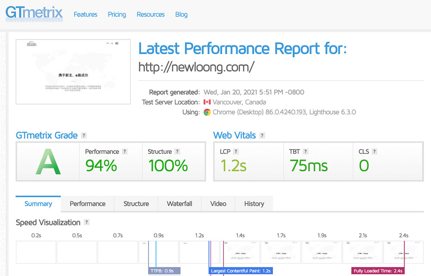This screenshot has height=276, width=431.
Task: Go to Resources in navigation
Action: click(150, 15)
